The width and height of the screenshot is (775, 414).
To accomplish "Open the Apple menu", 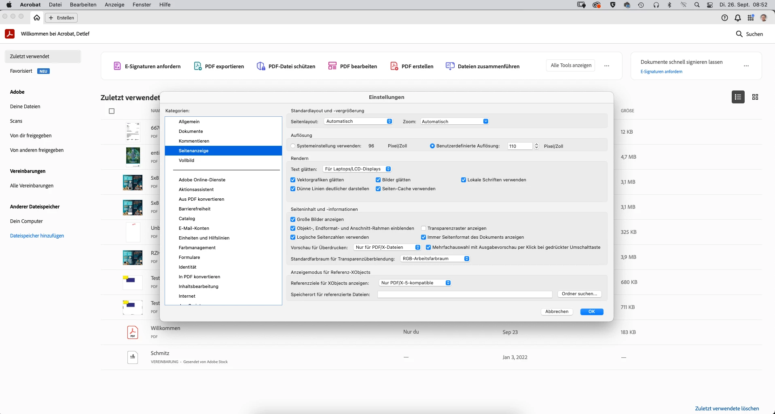I will coord(9,5).
